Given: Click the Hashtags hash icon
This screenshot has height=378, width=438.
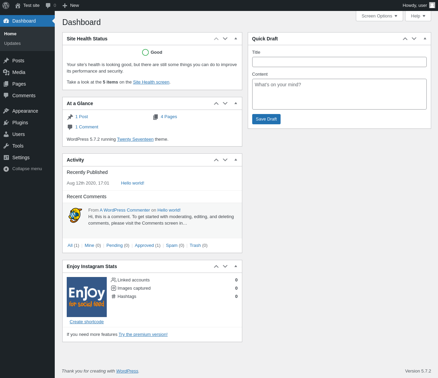Looking at the screenshot, I should tap(114, 297).
